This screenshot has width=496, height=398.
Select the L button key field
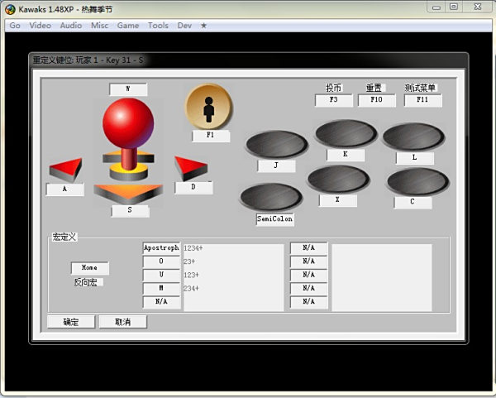pos(415,158)
